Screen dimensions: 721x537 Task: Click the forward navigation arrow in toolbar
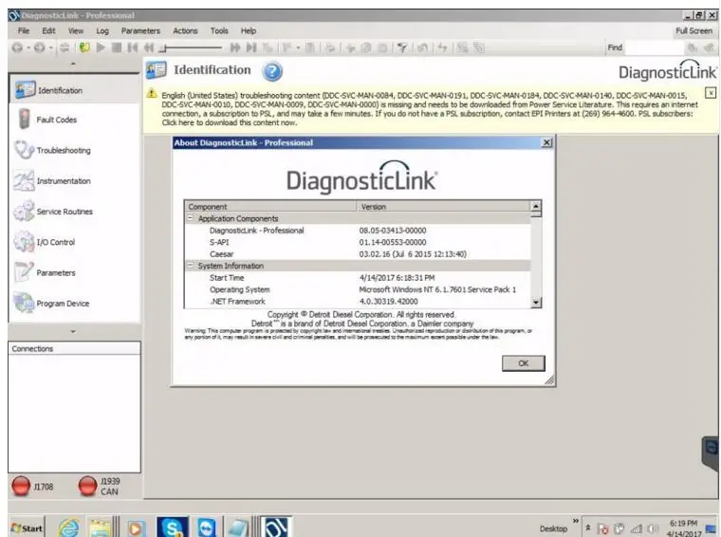(x=40, y=47)
